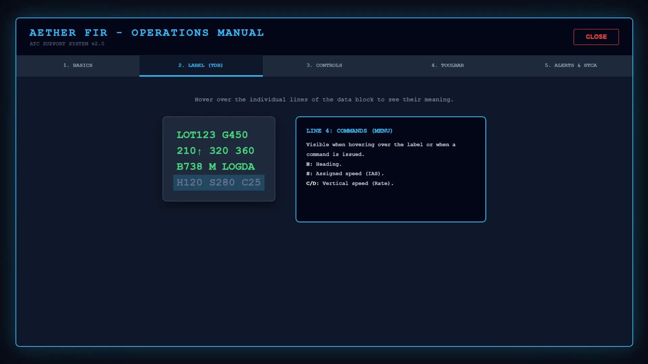Click data block line 210↑ 320 360
This screenshot has width=648, height=364.
coord(219,151)
